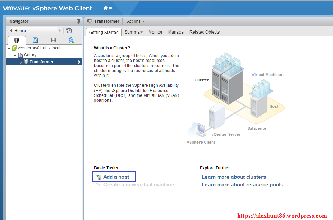Click the vSphere Client illustration
Image resolution: width=333 pixels, height=220 pixels.
[x=197, y=129]
